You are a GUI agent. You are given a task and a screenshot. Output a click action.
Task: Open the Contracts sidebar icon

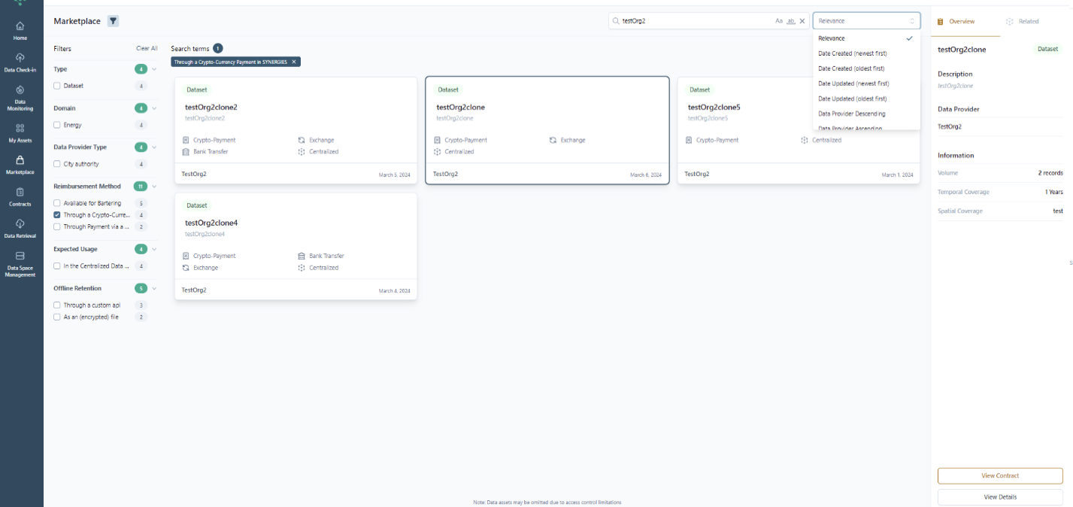pyautogui.click(x=20, y=196)
